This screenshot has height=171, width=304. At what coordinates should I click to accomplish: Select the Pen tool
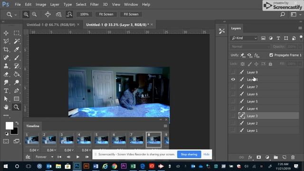(x=16, y=91)
